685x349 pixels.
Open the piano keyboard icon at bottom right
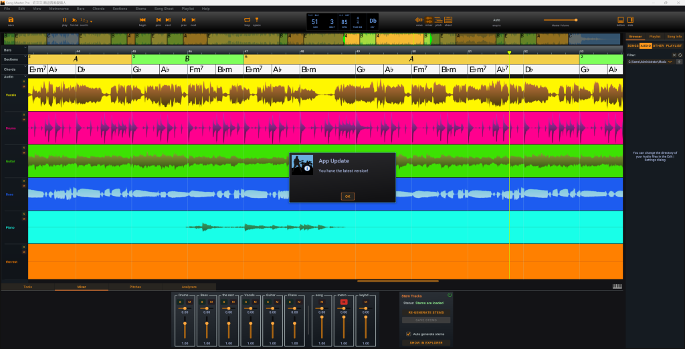click(x=616, y=287)
